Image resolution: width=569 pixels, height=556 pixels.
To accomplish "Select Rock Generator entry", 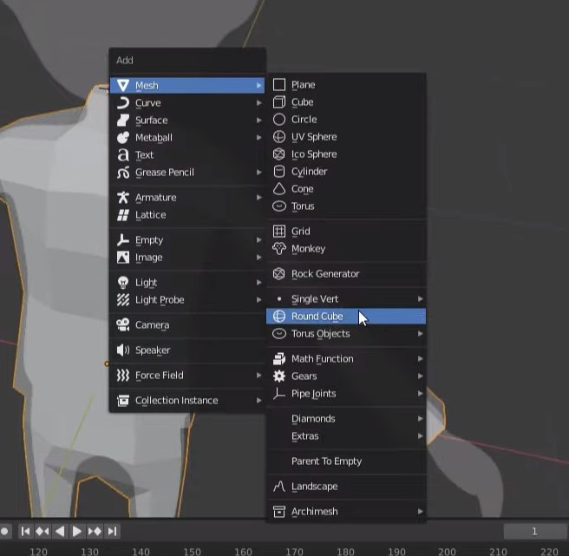I will pyautogui.click(x=346, y=273).
